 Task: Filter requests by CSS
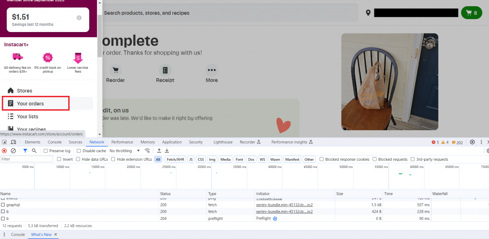[x=201, y=159]
